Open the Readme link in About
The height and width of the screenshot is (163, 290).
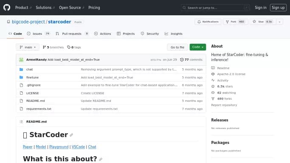[x=220, y=68]
